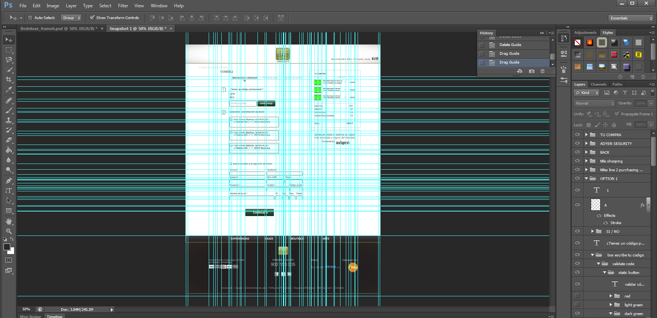
Task: Select Delete Guide history state
Action: point(510,45)
